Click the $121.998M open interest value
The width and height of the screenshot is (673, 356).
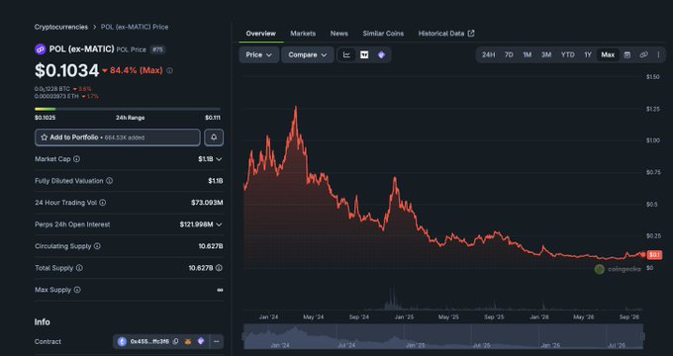tap(196, 224)
